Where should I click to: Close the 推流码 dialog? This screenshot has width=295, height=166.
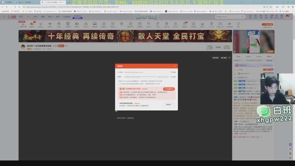click(x=175, y=66)
